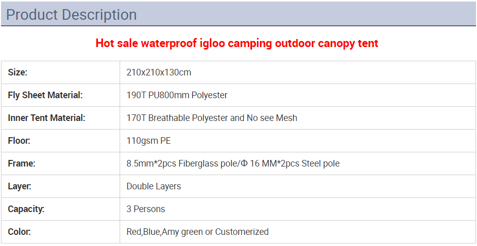Click the 170T Breathable Polyester value text
The height and width of the screenshot is (246, 477).
point(177,118)
